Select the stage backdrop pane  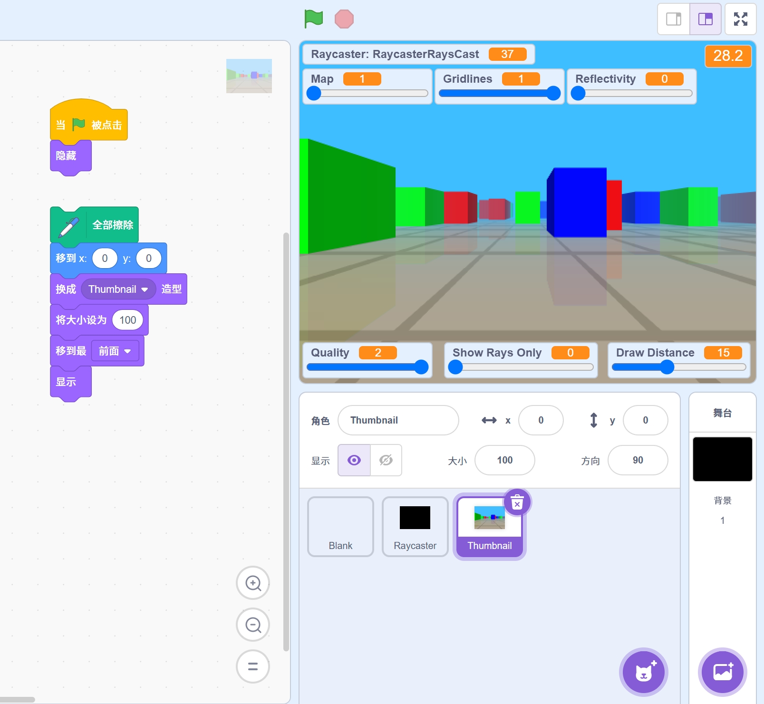point(722,459)
